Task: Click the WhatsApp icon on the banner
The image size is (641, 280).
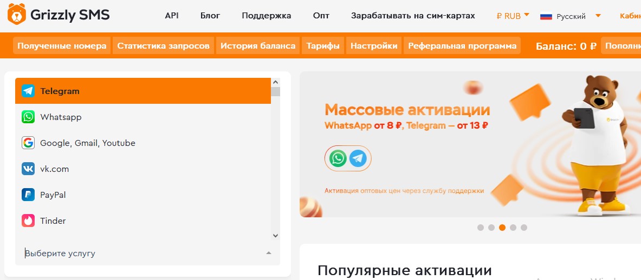Action: click(338, 158)
